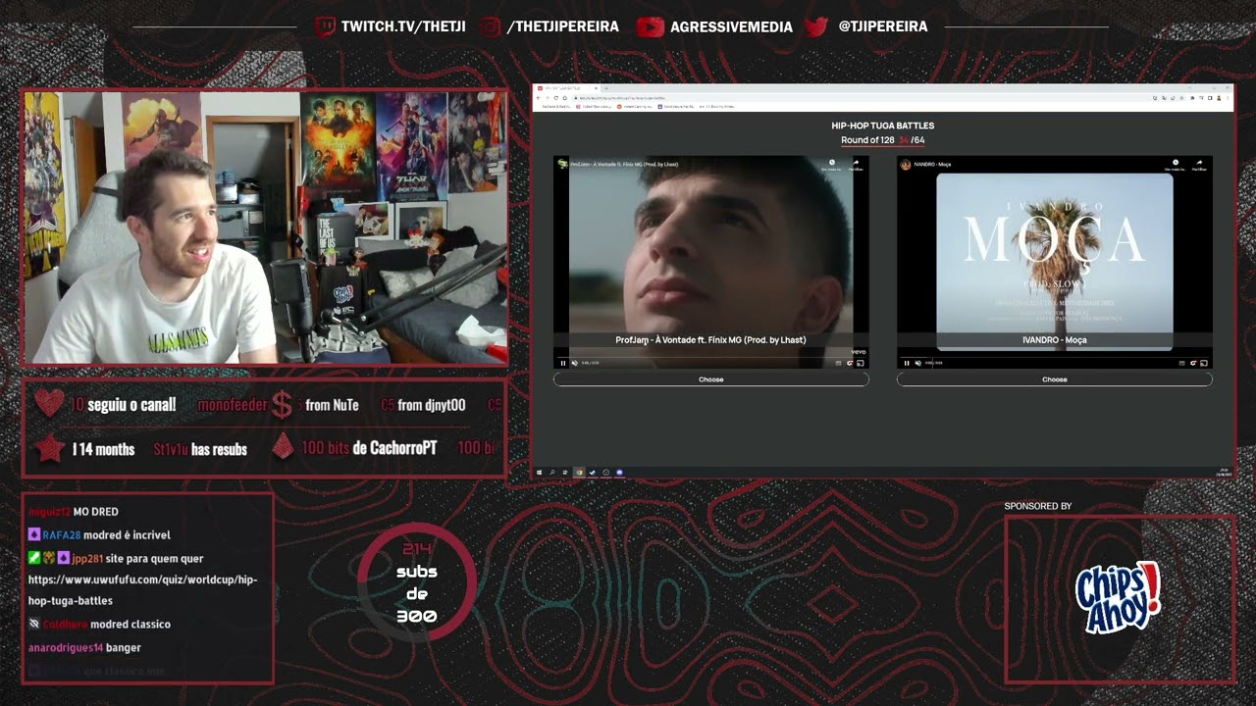
Task: Select chat username anarodrigues14
Action: (x=66, y=648)
